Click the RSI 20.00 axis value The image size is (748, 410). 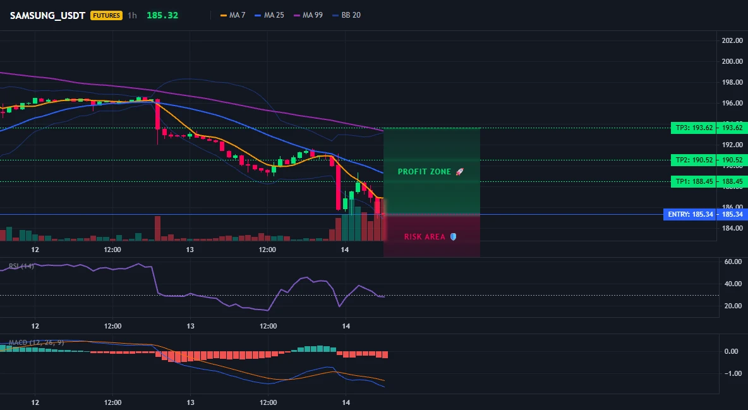(733, 306)
